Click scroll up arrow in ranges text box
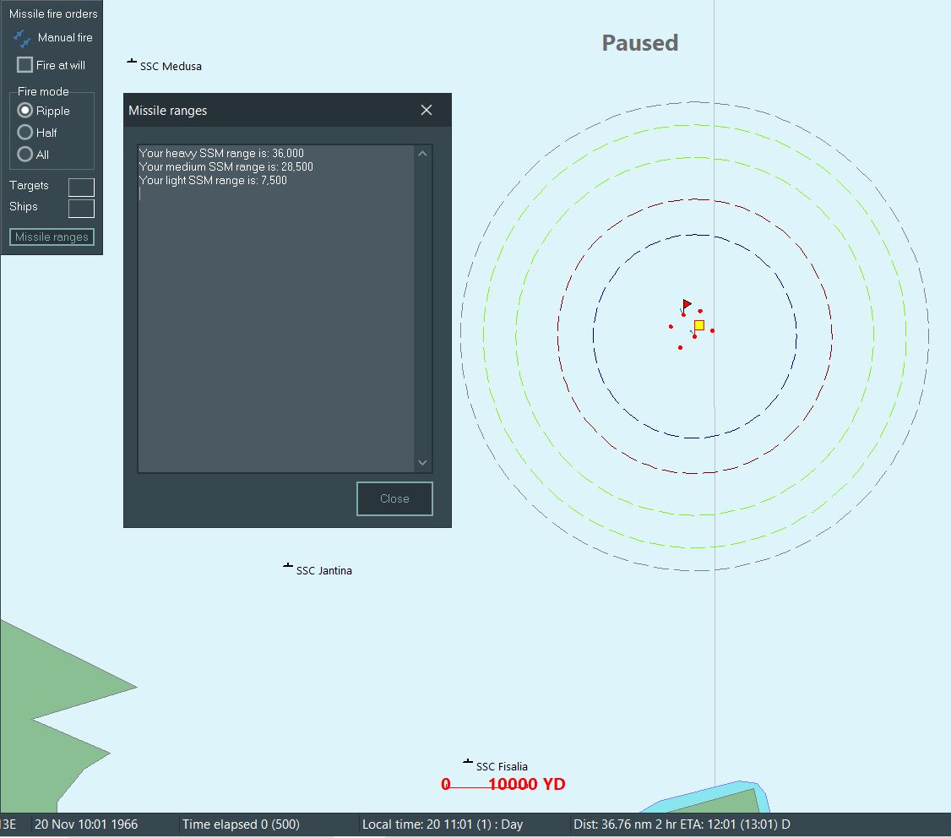Viewport: 951px width, 838px height. click(423, 154)
